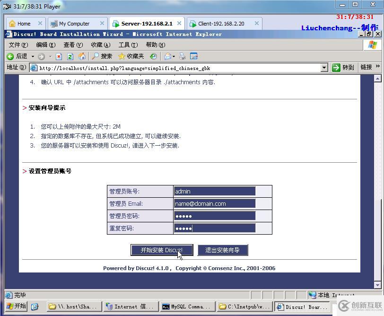
Task: Expand the address bar URL dropdown
Action: pos(324,68)
